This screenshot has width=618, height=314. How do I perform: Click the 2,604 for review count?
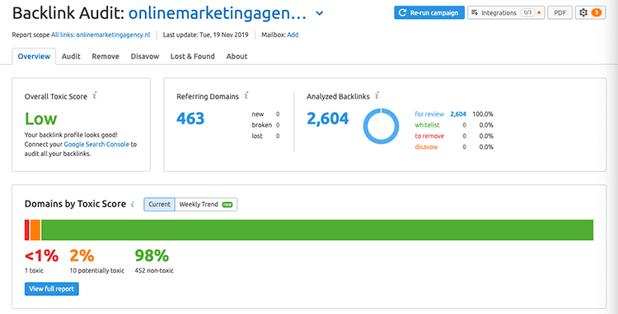click(458, 114)
